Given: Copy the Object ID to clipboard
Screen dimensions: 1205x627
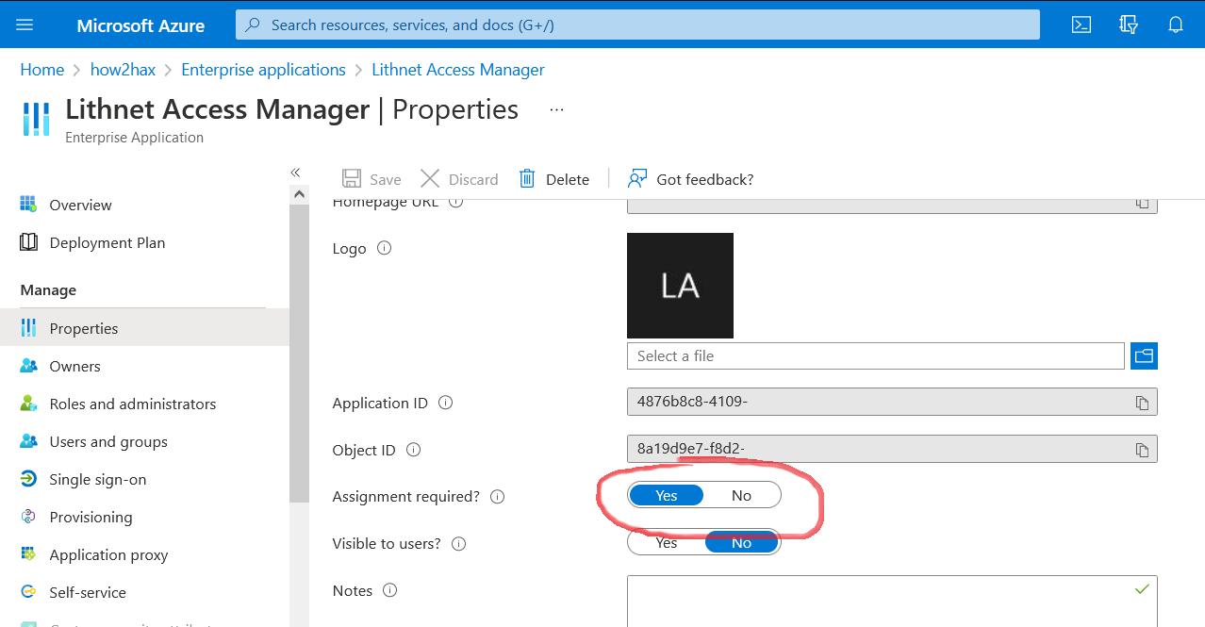Looking at the screenshot, I should [1142, 450].
